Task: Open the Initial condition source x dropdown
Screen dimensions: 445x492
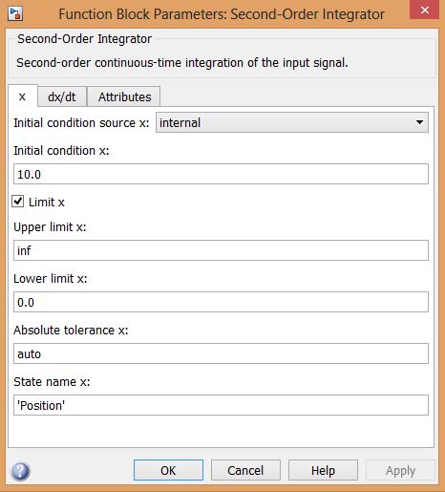Action: 292,122
